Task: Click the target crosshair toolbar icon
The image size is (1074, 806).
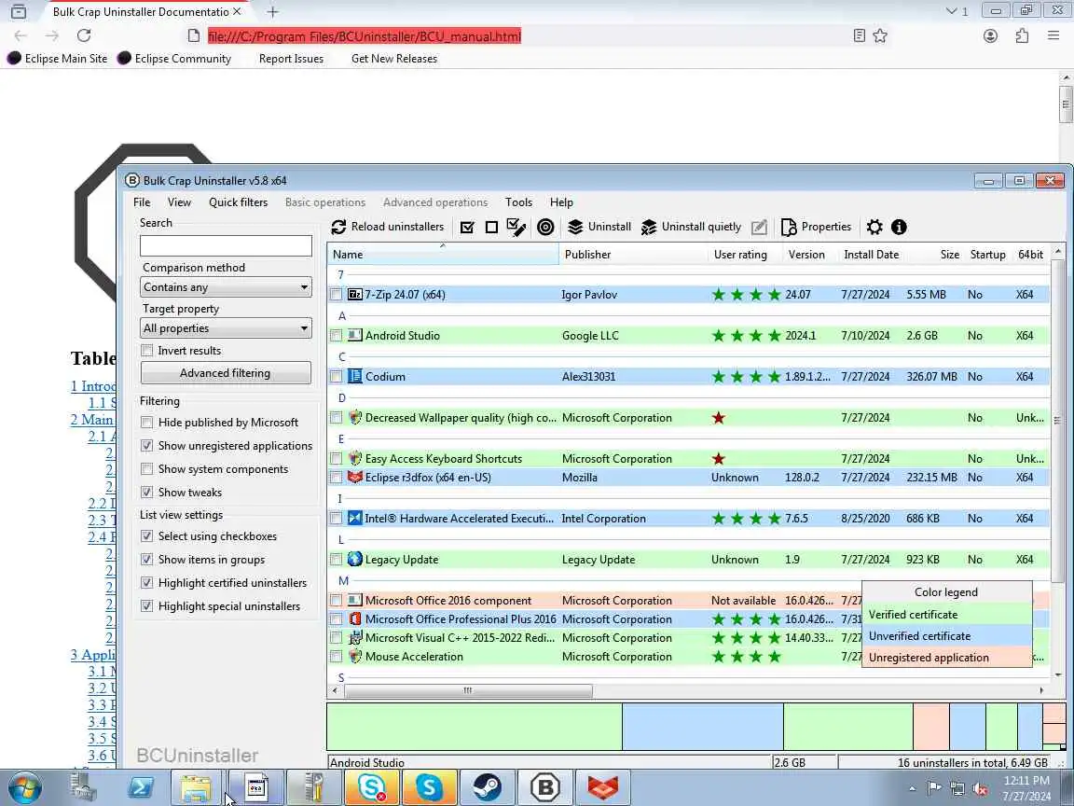Action: 545,227
